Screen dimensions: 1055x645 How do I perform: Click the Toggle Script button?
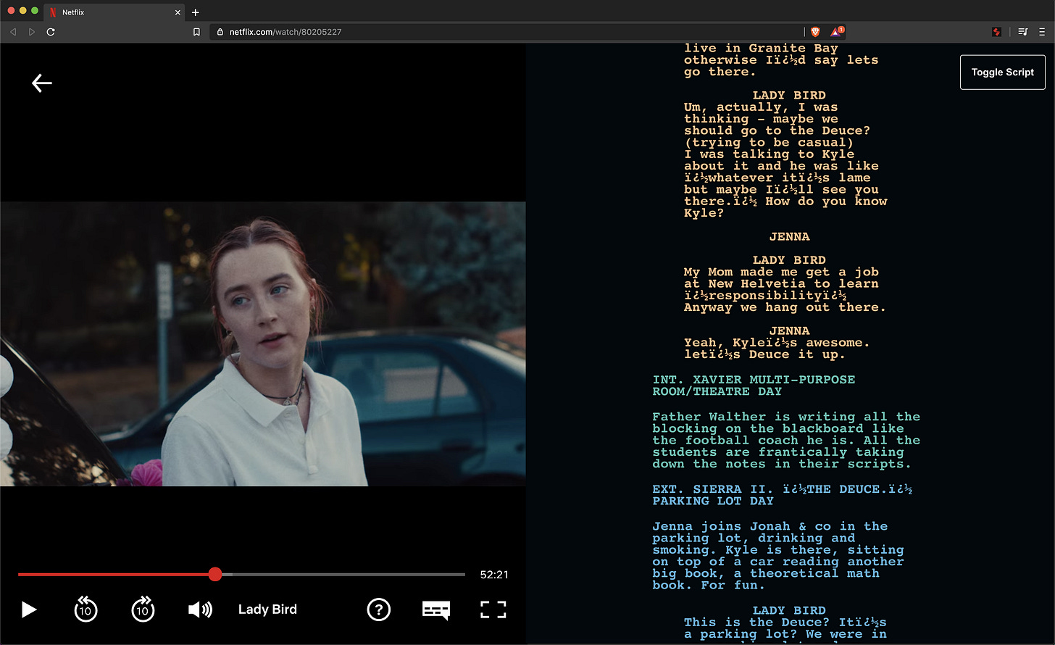[1003, 72]
